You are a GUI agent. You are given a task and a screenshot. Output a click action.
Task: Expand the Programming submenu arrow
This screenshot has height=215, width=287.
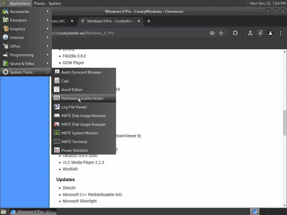coord(48,55)
